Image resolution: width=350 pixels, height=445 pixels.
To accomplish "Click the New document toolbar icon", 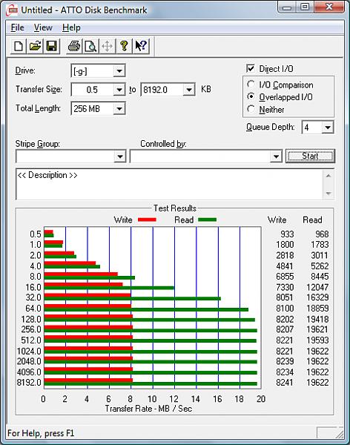I will pyautogui.click(x=19, y=46).
